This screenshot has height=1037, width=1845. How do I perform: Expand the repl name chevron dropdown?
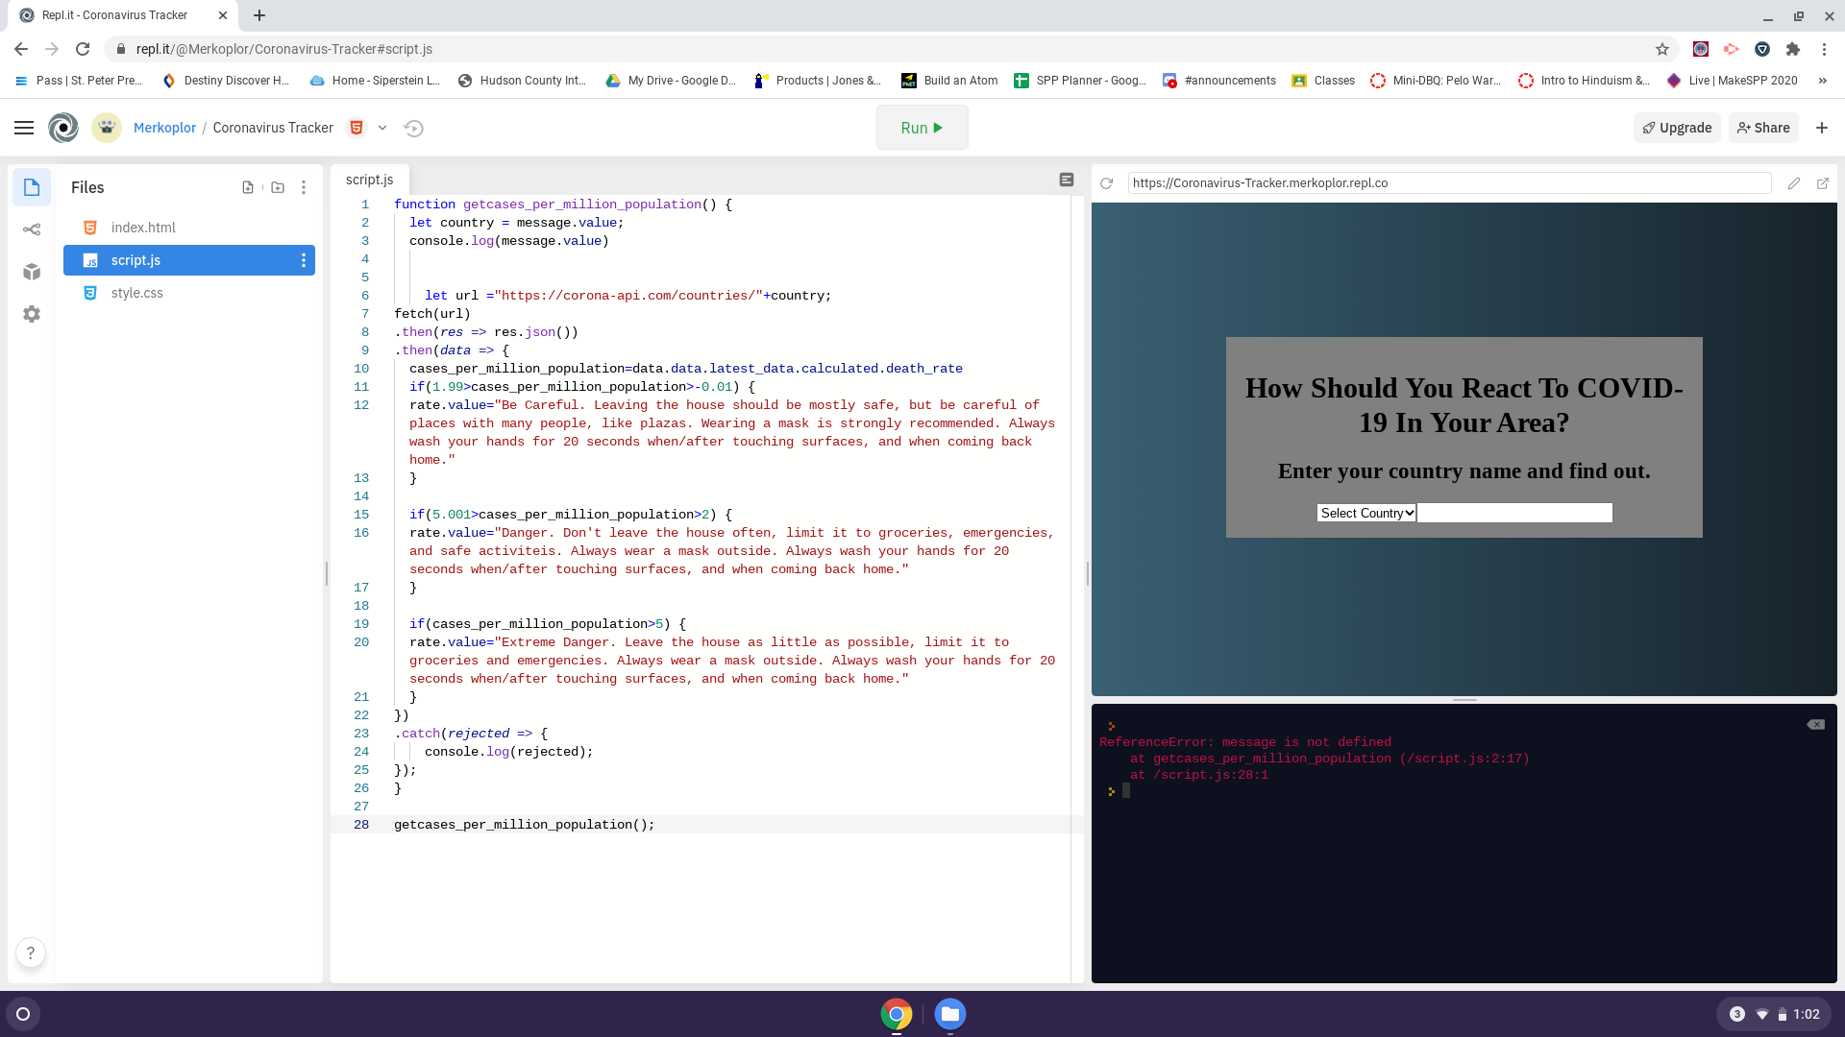[382, 128]
